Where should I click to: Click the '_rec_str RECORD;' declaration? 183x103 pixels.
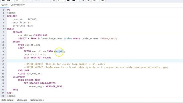click(25, 19)
